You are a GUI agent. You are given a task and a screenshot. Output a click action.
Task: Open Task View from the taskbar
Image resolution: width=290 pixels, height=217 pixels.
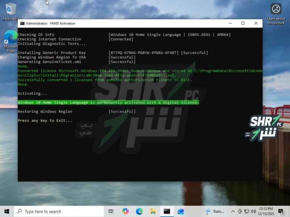point(111,211)
